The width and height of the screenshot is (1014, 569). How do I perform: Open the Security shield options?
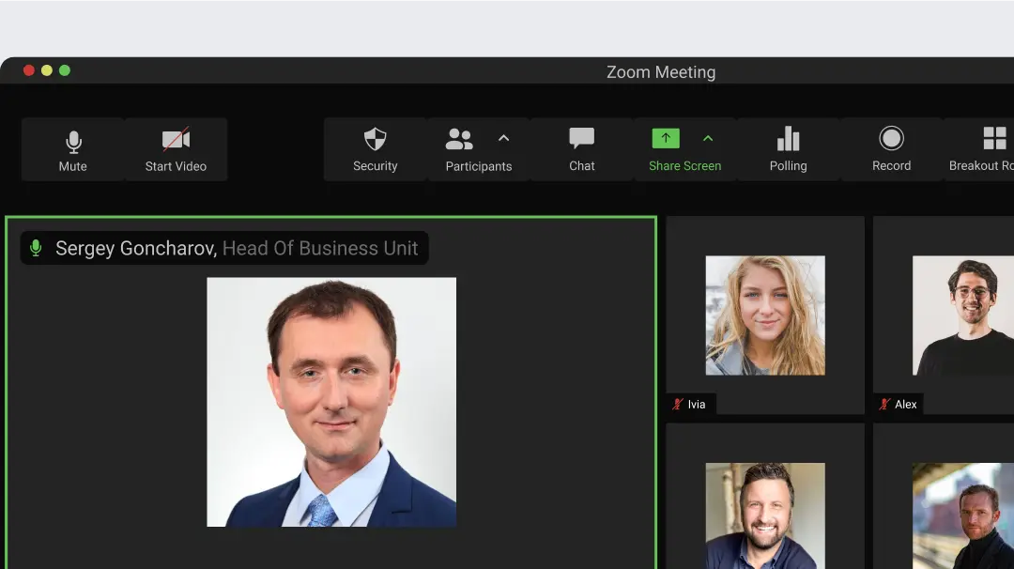click(x=375, y=149)
